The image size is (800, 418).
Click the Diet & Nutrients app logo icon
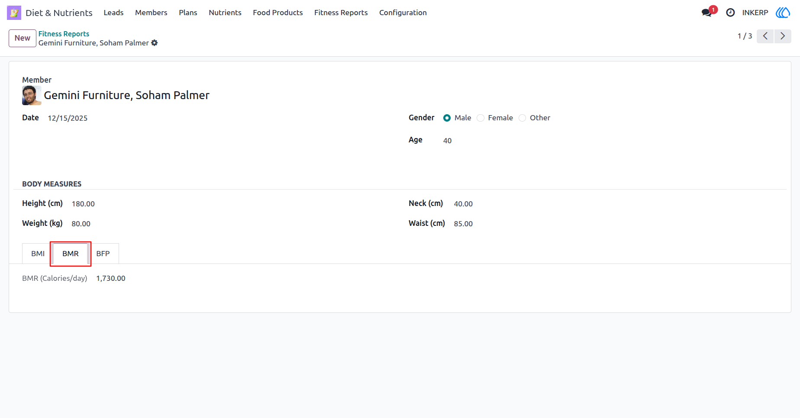14,13
